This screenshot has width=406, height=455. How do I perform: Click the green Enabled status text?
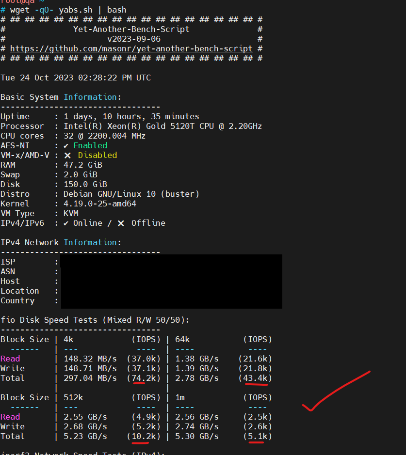(90, 145)
